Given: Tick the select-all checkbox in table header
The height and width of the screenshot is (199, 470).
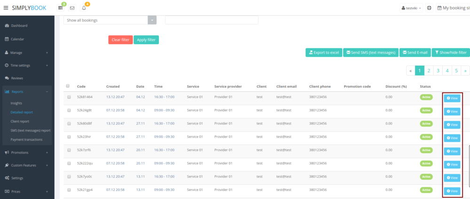Looking at the screenshot, I should point(68,86).
